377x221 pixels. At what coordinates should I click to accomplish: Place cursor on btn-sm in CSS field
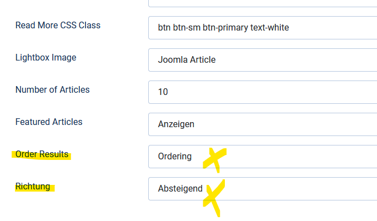pos(187,28)
